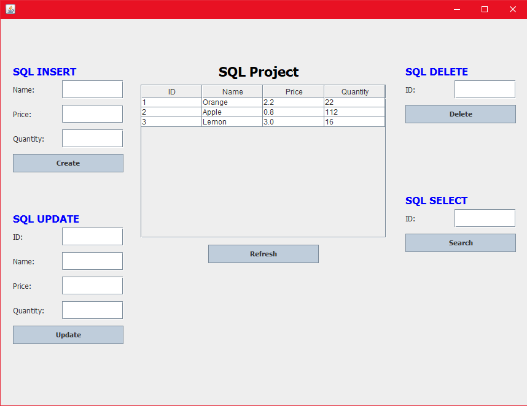
Task: Focus the Name field in SQL UPDATE section
Action: (x=92, y=261)
